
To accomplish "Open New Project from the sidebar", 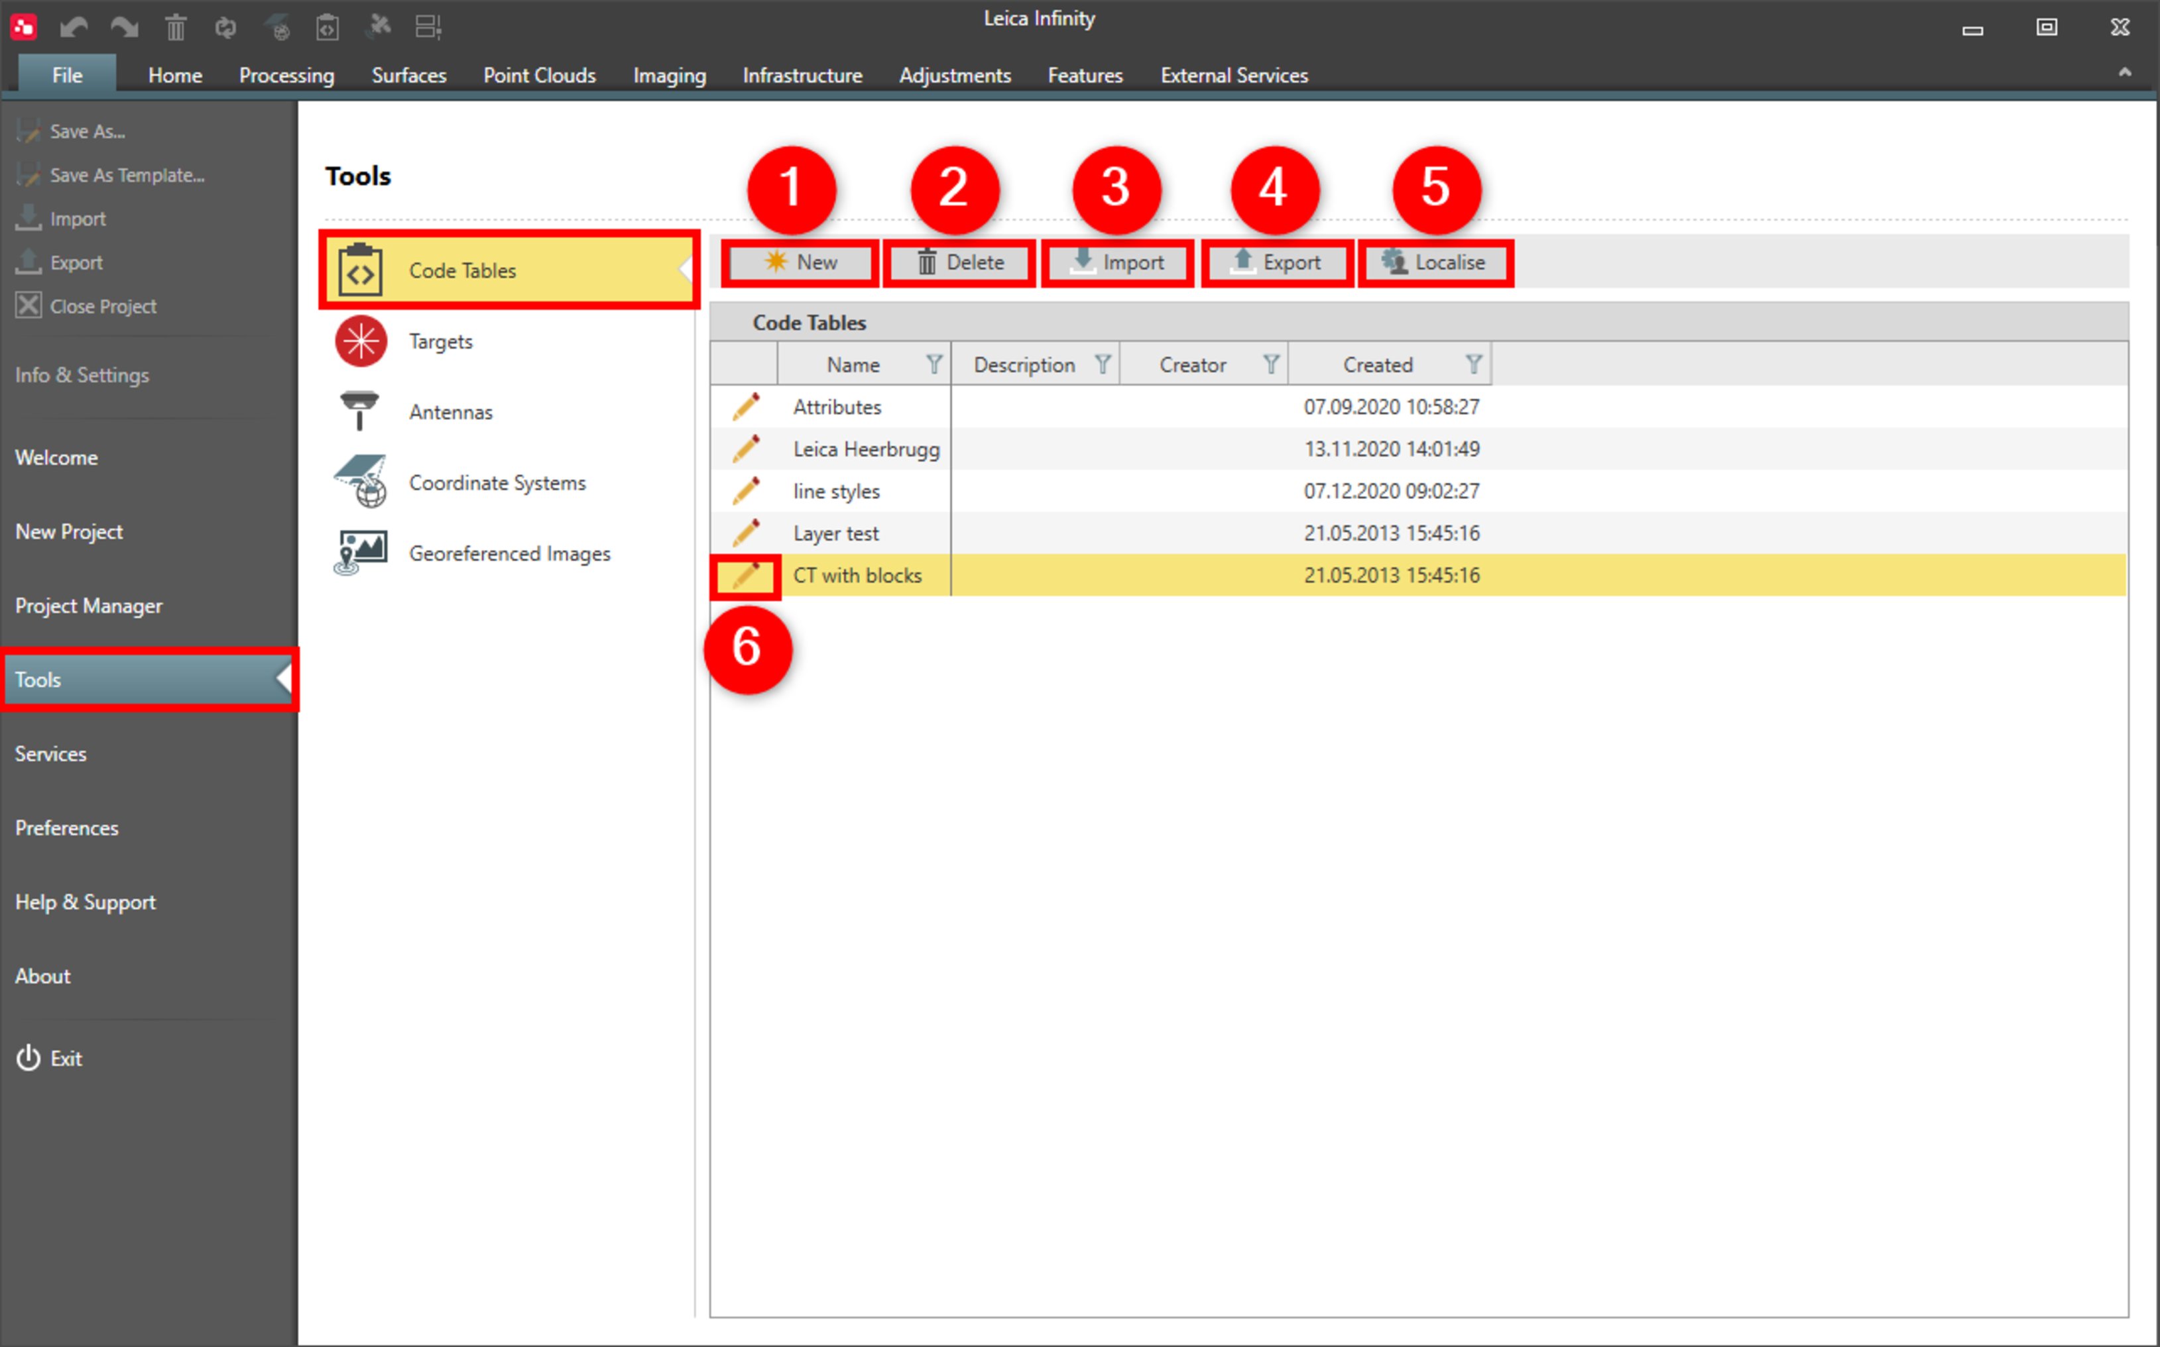I will [70, 531].
